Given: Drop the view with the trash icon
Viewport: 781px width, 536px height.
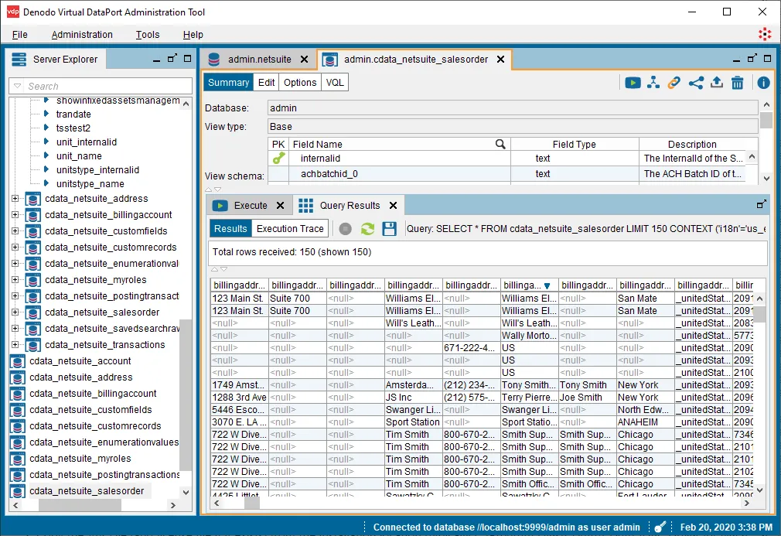Looking at the screenshot, I should (x=738, y=82).
